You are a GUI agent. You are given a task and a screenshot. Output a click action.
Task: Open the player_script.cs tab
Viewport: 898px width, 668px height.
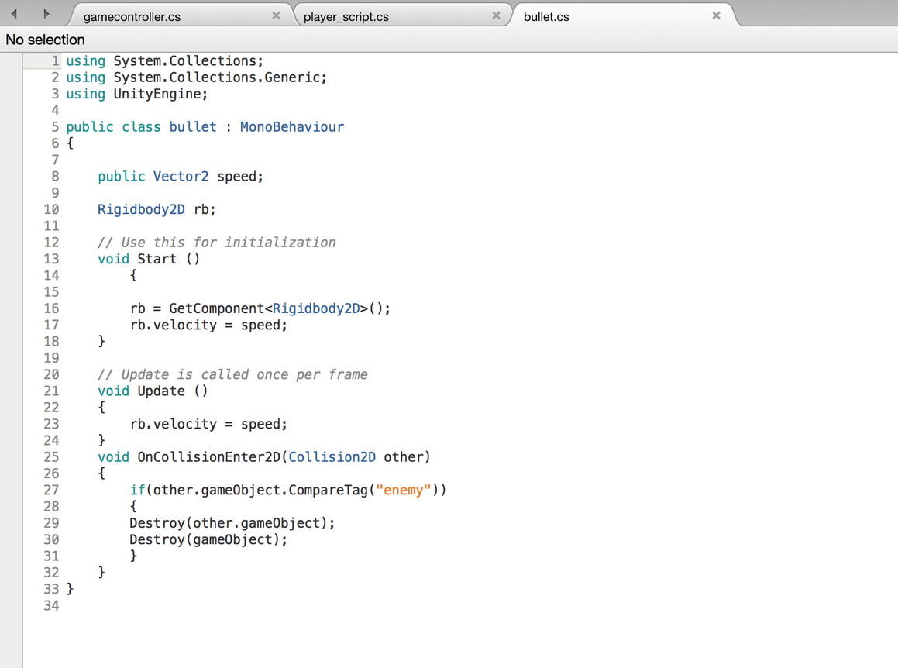(x=346, y=16)
